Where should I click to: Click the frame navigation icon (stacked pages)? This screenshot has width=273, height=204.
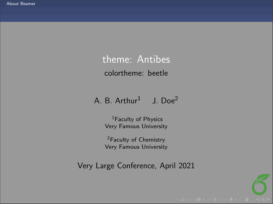point(198,199)
